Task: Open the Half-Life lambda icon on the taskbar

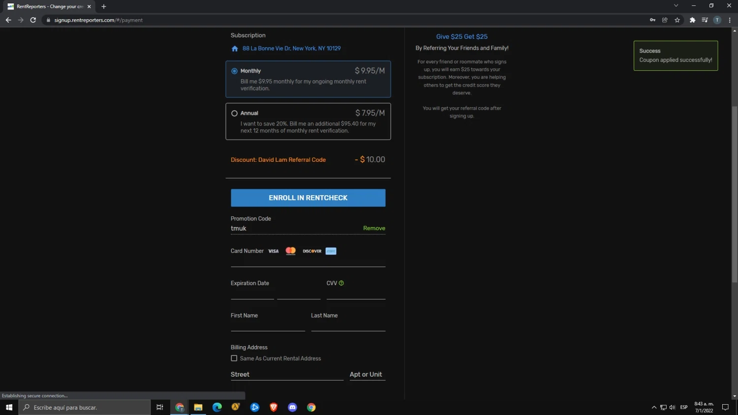Action: click(236, 407)
